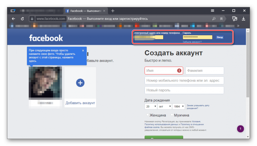Click the red error icon in Имя field
The height and width of the screenshot is (146, 257).
pyautogui.click(x=179, y=70)
